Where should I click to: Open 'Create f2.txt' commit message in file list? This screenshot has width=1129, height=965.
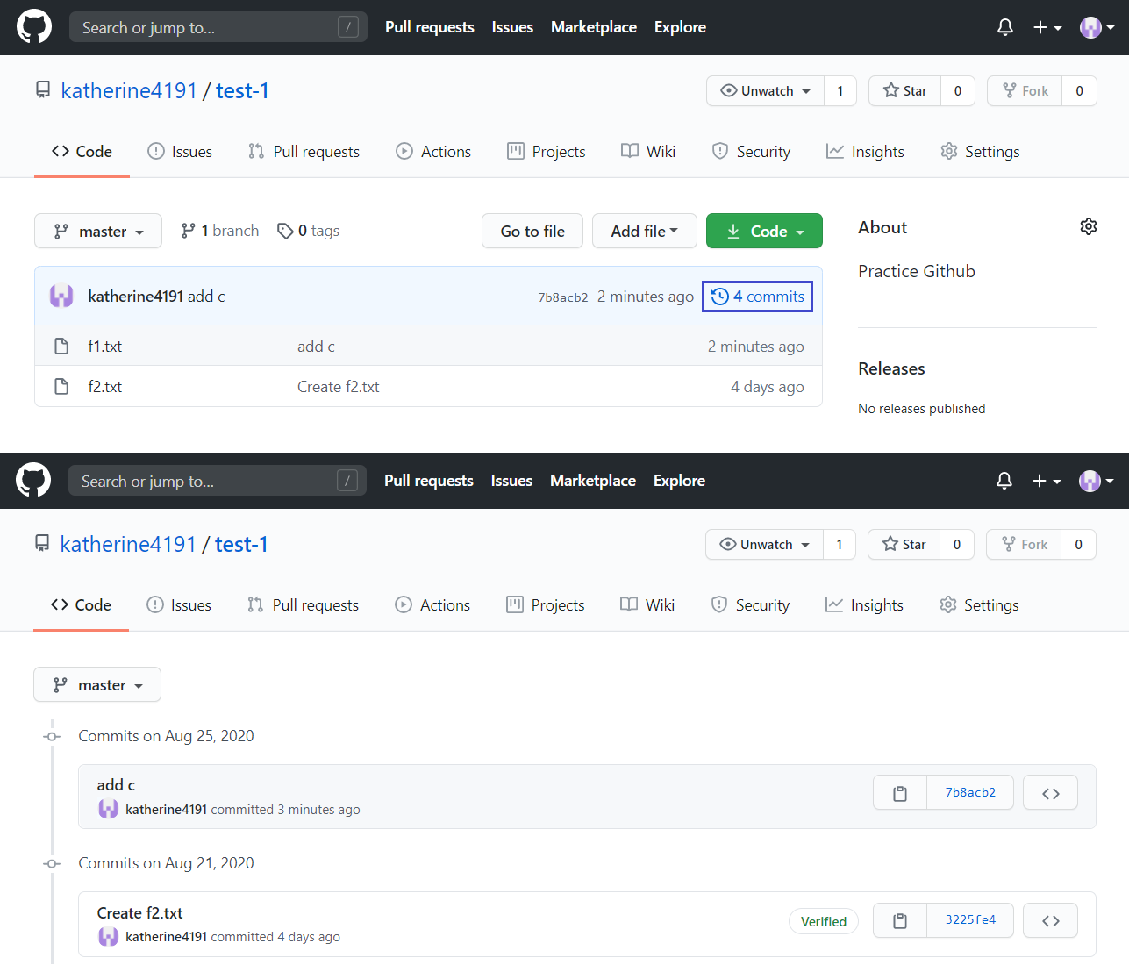click(339, 387)
